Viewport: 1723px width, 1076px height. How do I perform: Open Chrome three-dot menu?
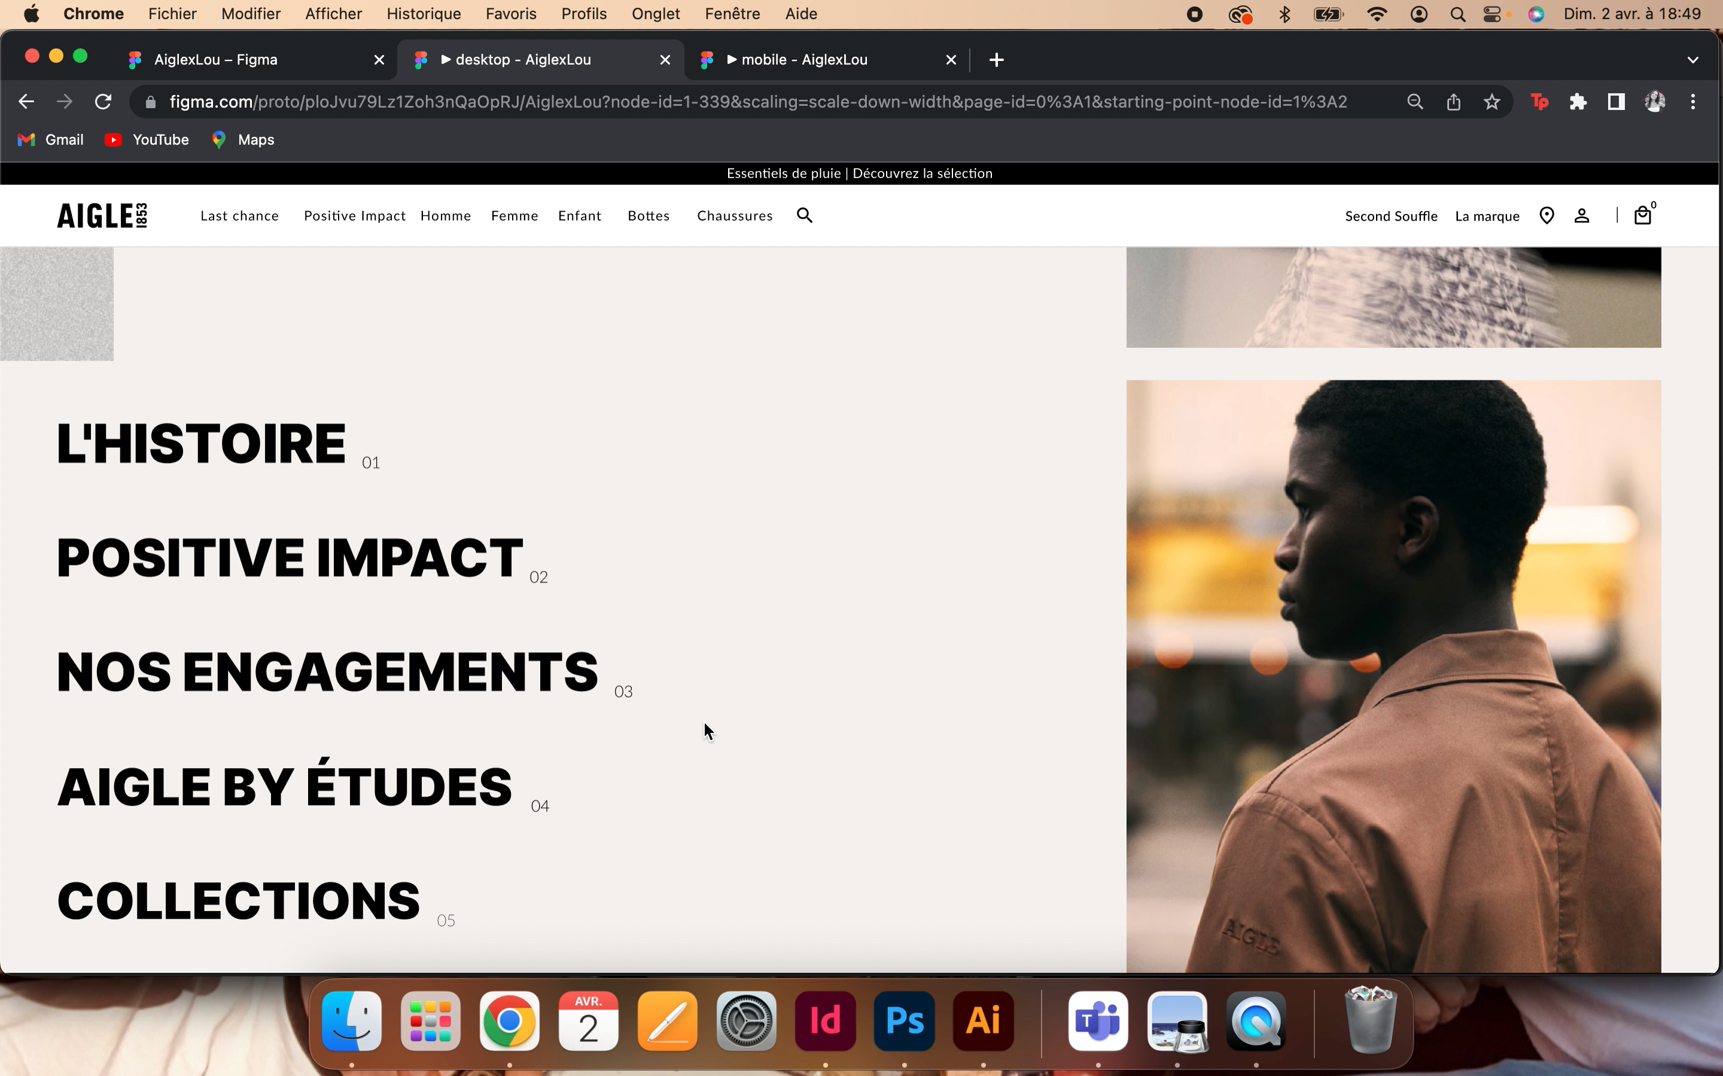coord(1692,102)
